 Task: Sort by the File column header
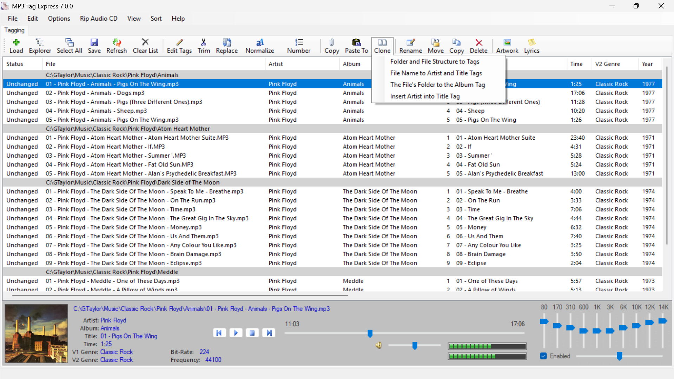pos(153,64)
